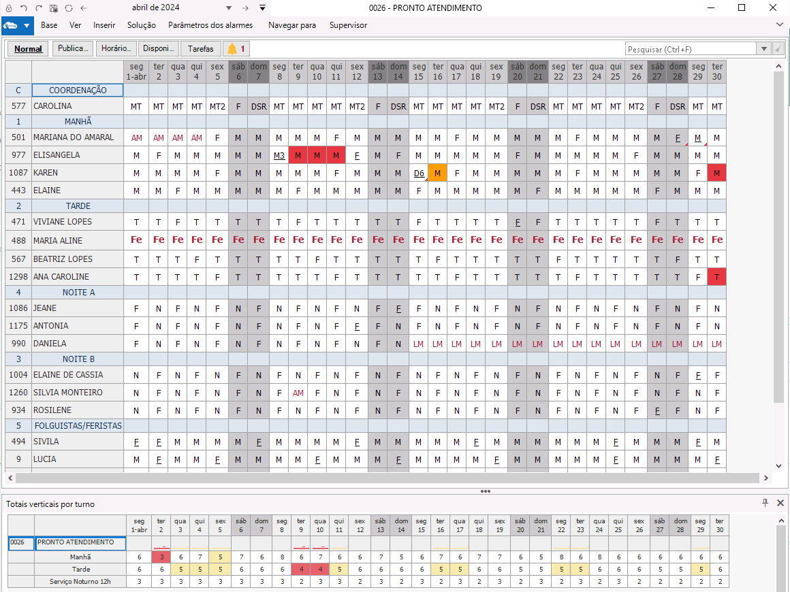Close the Totais verticais por turno panel
This screenshot has width=790, height=592.
click(x=780, y=503)
